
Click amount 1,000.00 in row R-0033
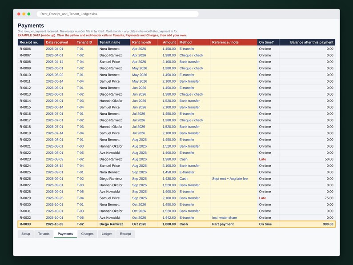pyautogui.click(x=168, y=224)
